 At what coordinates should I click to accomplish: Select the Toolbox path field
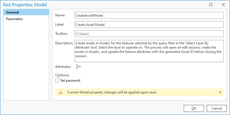click(x=149, y=34)
